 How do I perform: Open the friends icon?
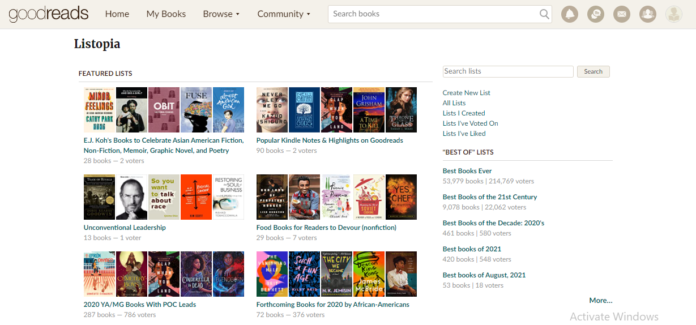pos(648,14)
